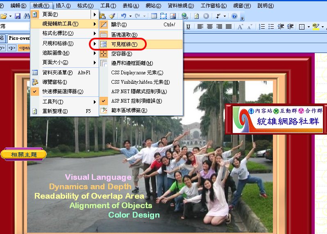
Task: Enable 可見框線 visible borders
Action: [141, 44]
